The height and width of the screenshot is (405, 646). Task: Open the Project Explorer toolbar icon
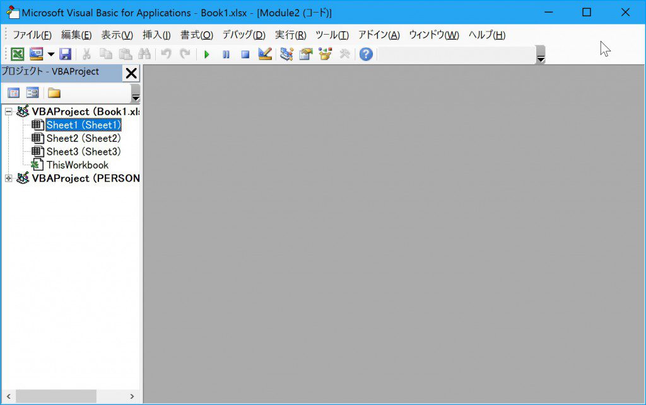pos(286,54)
